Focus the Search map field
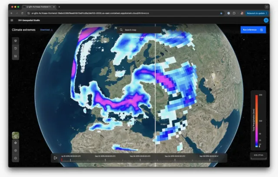 (139, 30)
